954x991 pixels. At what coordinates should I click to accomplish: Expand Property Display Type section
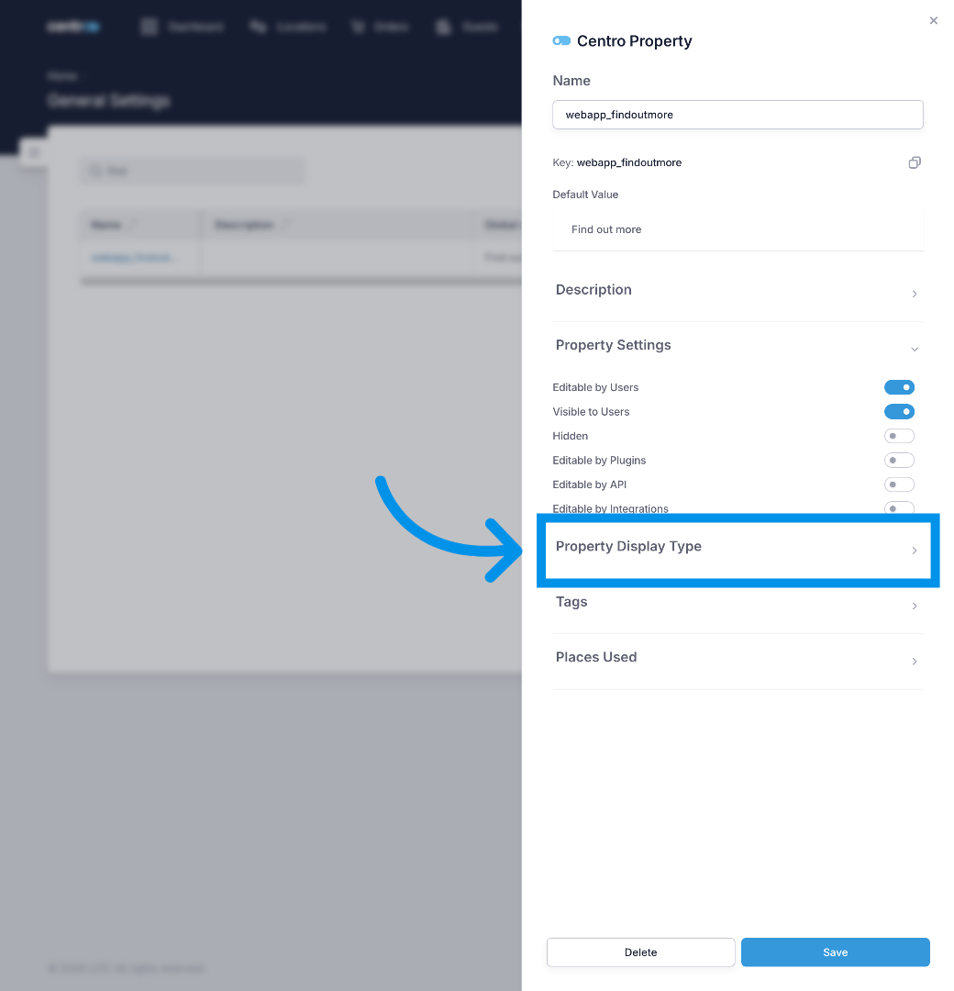point(738,549)
